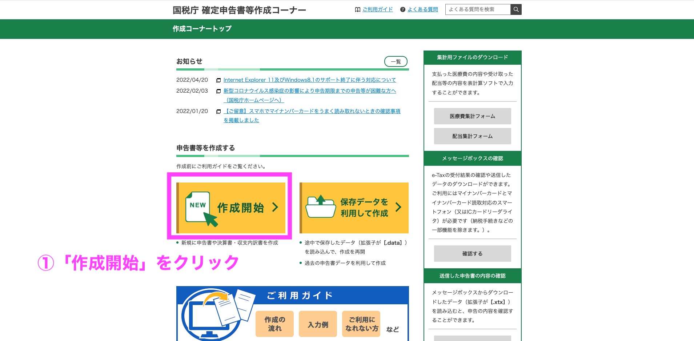Click the magnifying glass search icon
This screenshot has height=341, width=694.
coord(516,9)
